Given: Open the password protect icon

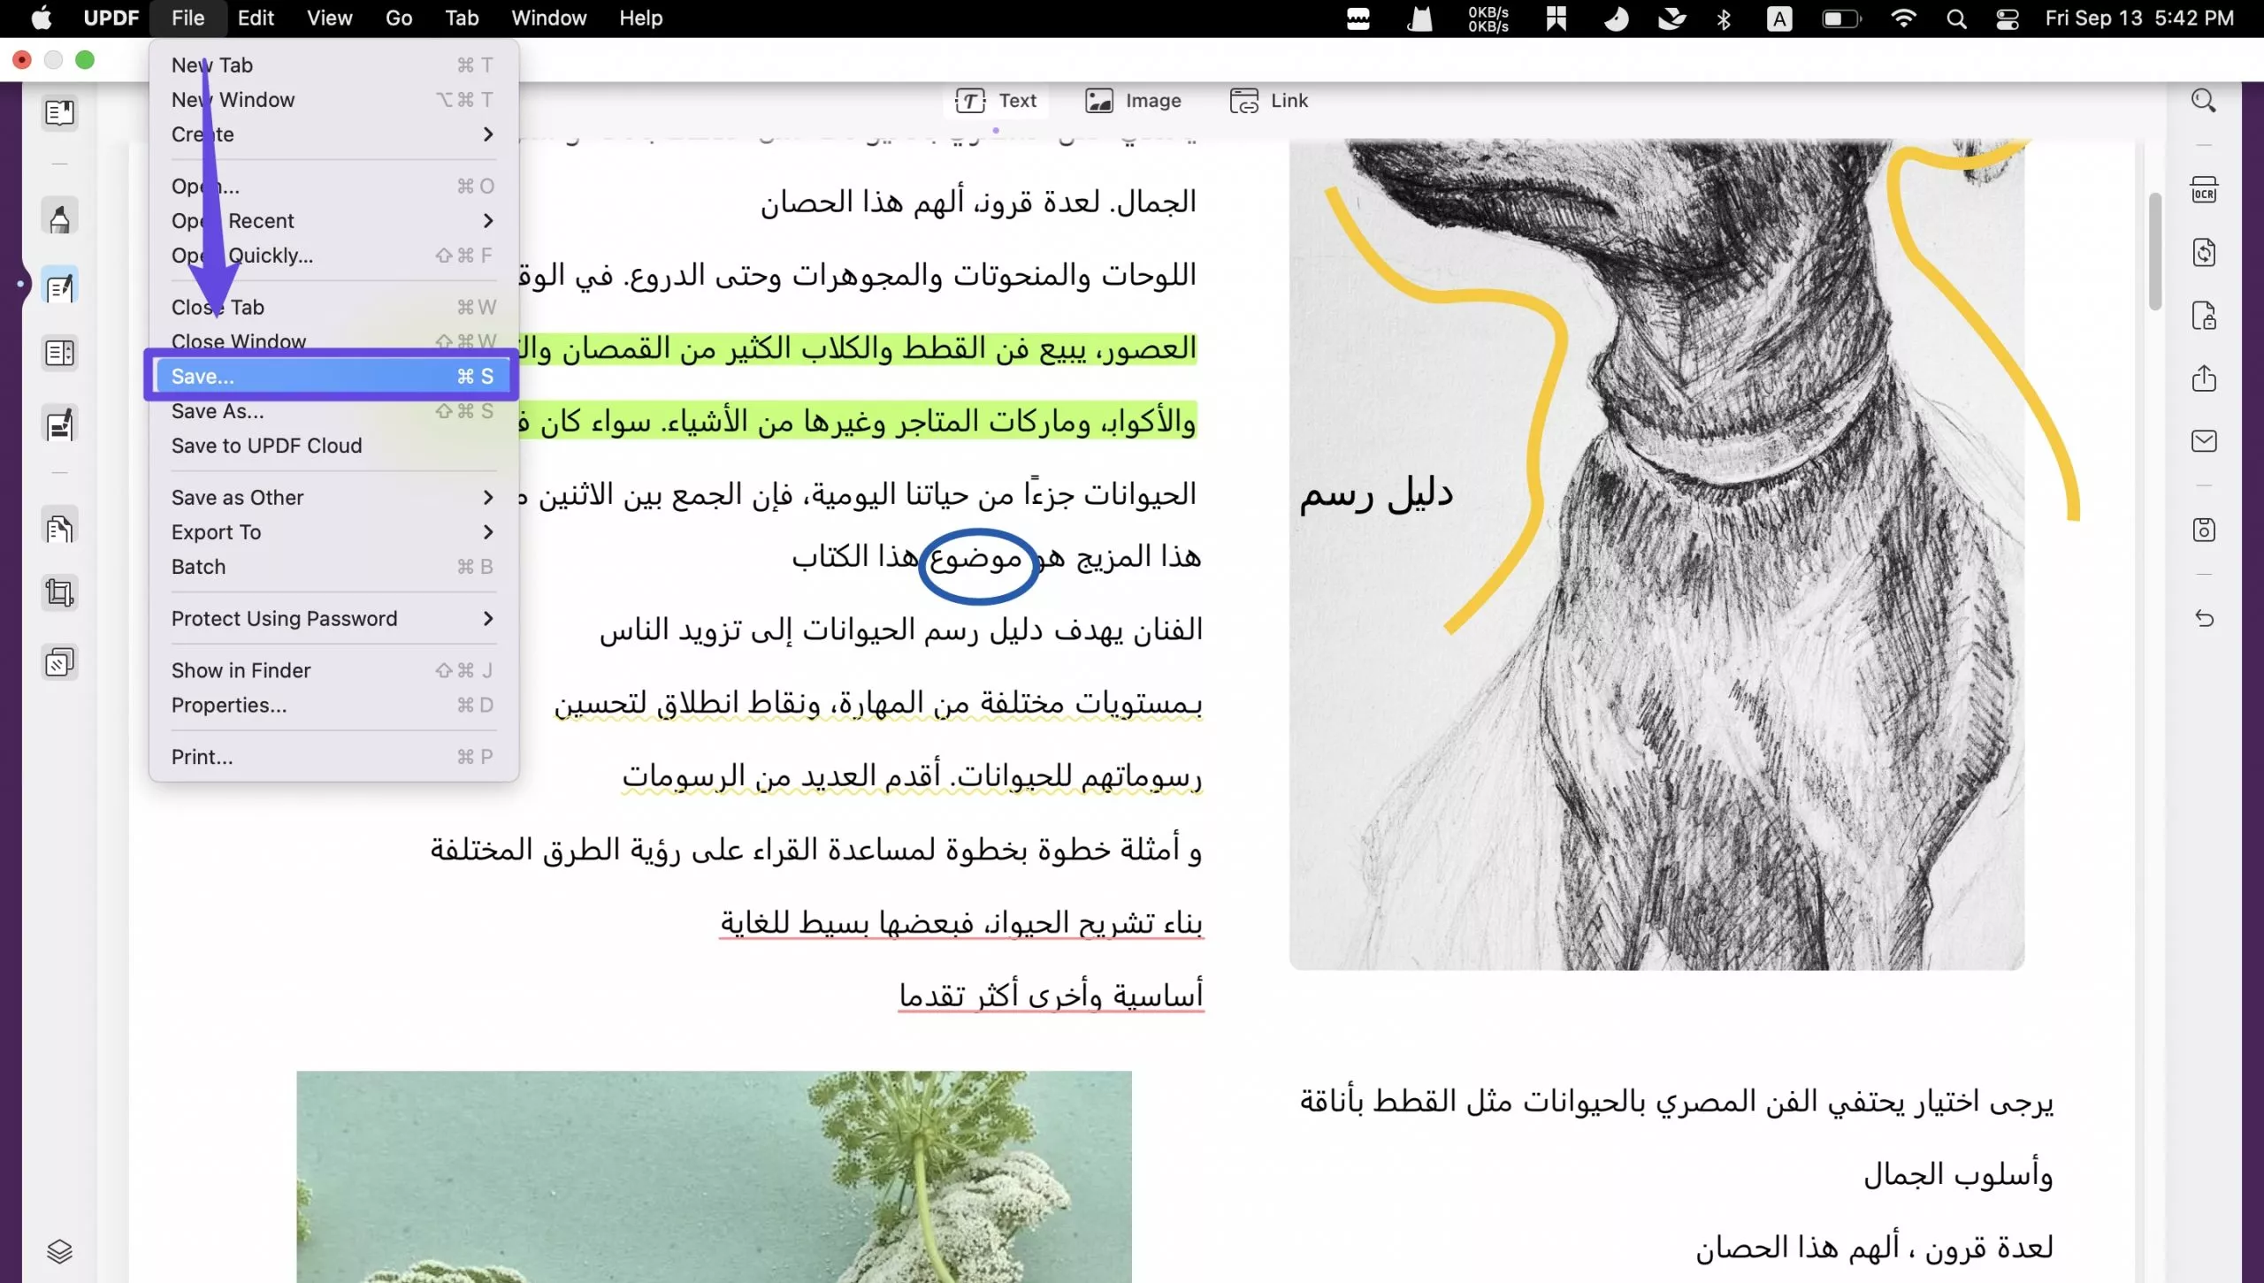Looking at the screenshot, I should pyautogui.click(x=2204, y=316).
